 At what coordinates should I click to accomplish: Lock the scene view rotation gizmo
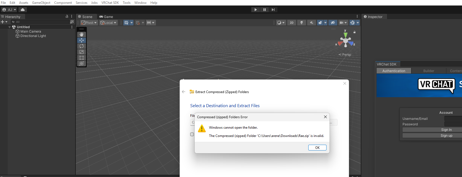[x=354, y=32]
